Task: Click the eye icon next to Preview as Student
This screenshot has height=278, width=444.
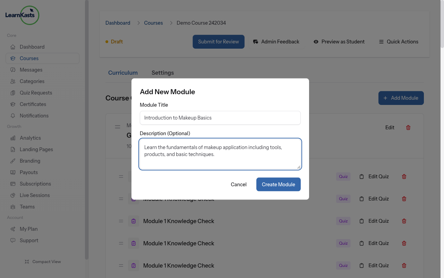Action: click(316, 42)
